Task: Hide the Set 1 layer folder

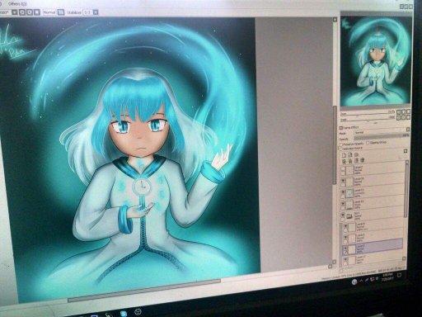Action: (x=343, y=215)
